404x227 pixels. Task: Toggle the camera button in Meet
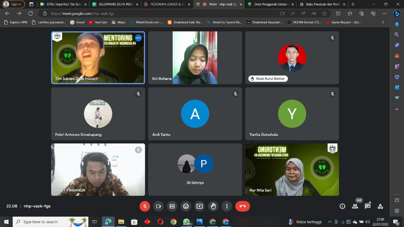[158, 206]
